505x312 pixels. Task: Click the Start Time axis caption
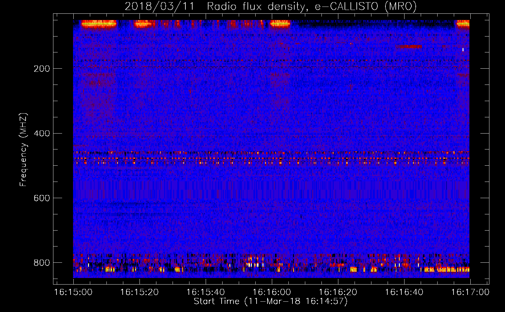(x=271, y=301)
